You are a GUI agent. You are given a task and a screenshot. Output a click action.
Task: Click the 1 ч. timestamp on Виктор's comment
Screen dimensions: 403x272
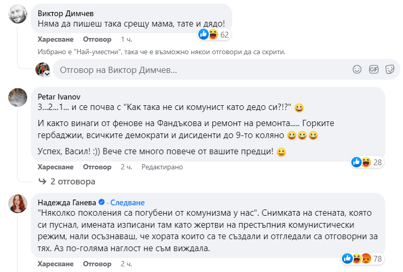point(126,39)
